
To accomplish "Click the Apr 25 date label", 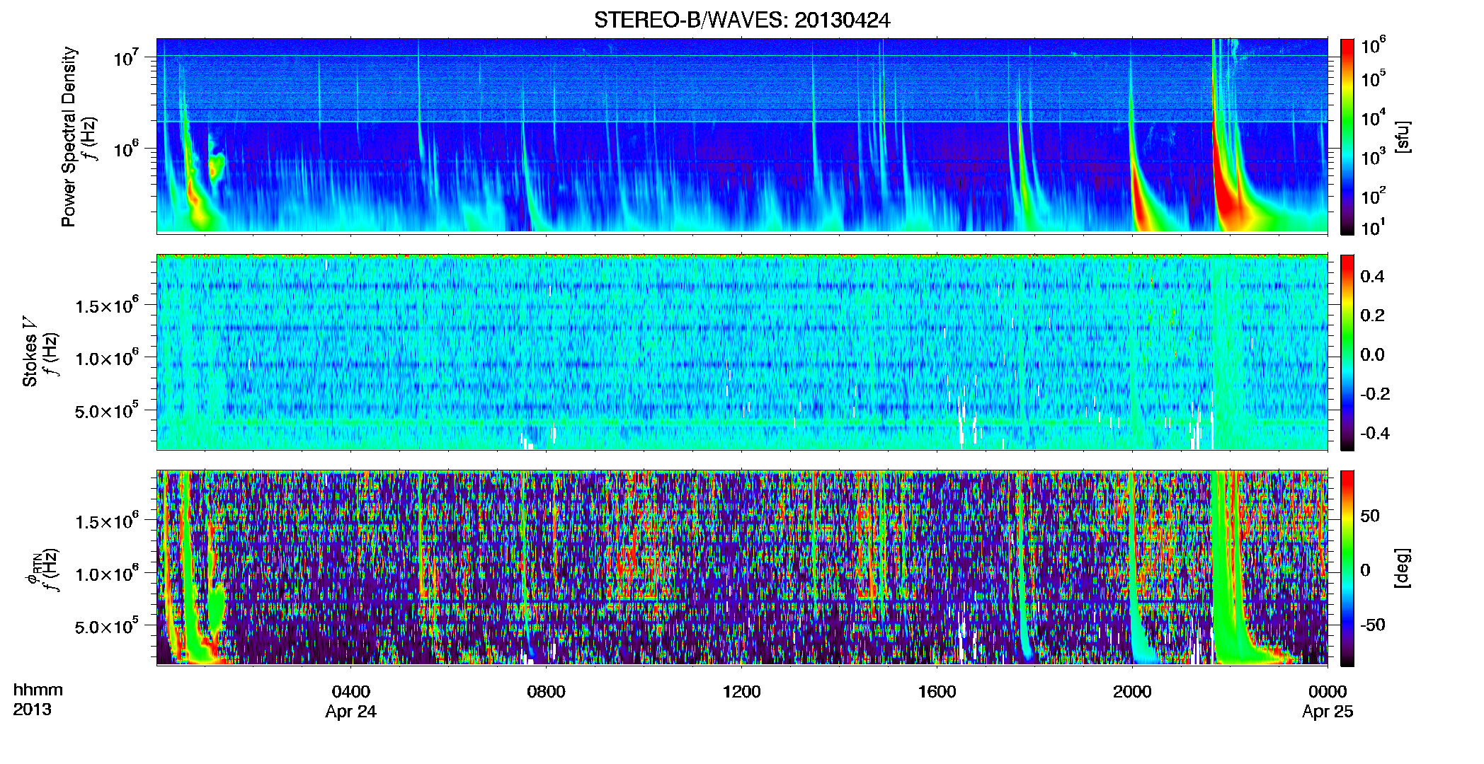I will [x=1328, y=712].
